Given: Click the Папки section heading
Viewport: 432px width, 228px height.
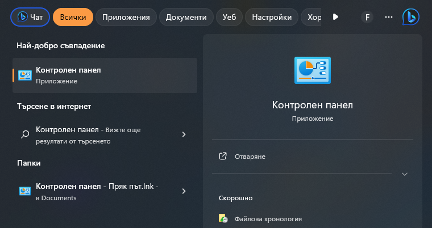Looking at the screenshot, I should pos(29,163).
